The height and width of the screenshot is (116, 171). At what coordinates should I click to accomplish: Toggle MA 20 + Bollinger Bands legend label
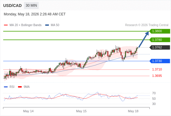pos(26,25)
